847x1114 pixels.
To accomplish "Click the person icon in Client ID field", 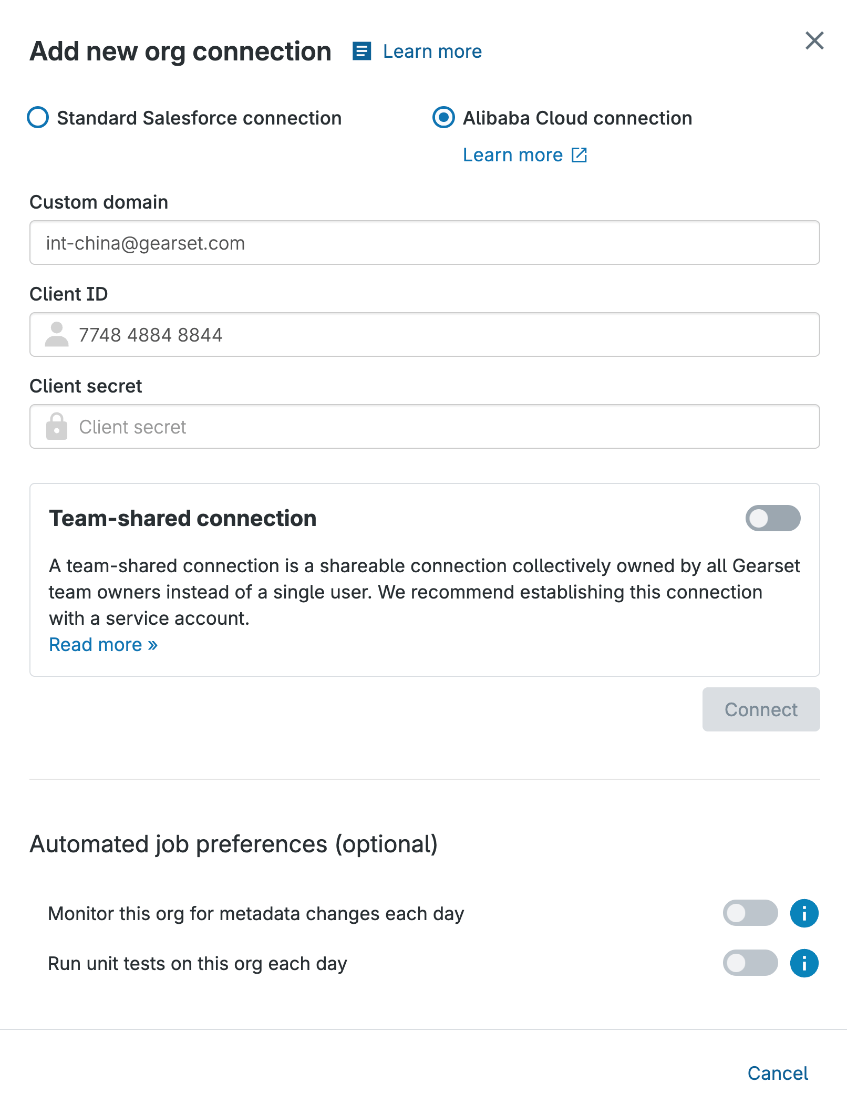I will [x=57, y=335].
